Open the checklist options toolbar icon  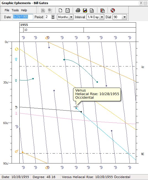coord(103,10)
